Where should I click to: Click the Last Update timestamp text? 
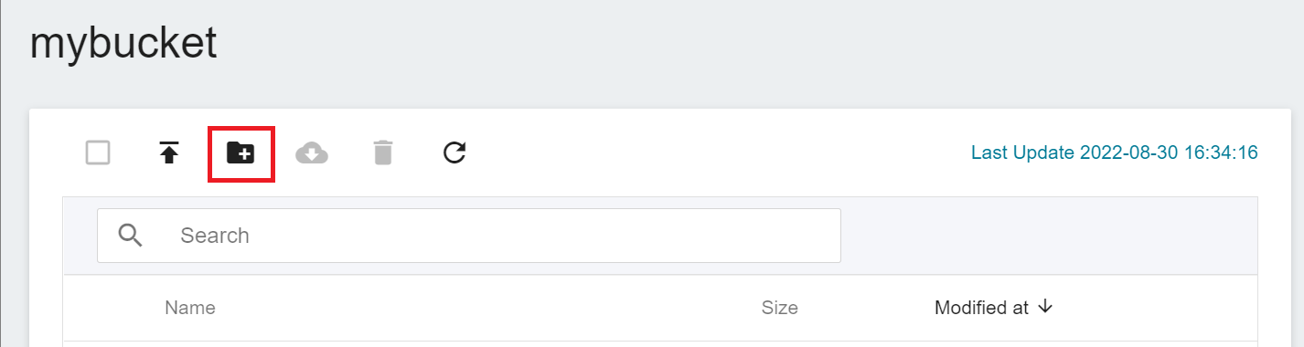[x=1115, y=152]
